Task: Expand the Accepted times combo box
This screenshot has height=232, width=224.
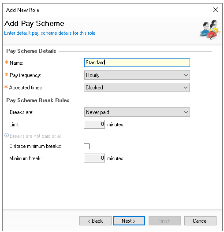Action: click(x=137, y=88)
